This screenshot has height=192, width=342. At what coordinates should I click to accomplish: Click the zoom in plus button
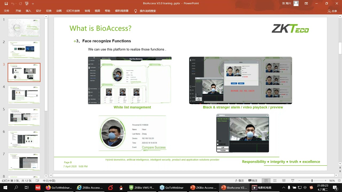click(325, 181)
